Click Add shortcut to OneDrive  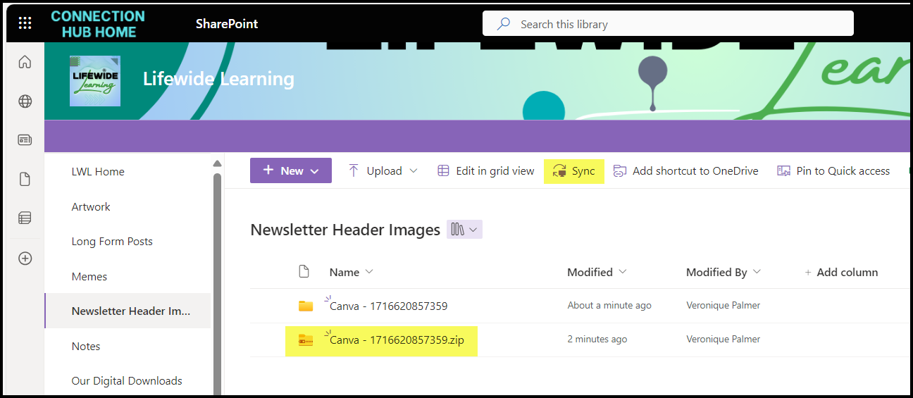pyautogui.click(x=686, y=171)
